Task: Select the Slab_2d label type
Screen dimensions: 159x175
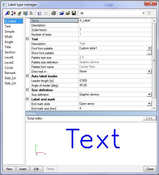Action: point(10,83)
